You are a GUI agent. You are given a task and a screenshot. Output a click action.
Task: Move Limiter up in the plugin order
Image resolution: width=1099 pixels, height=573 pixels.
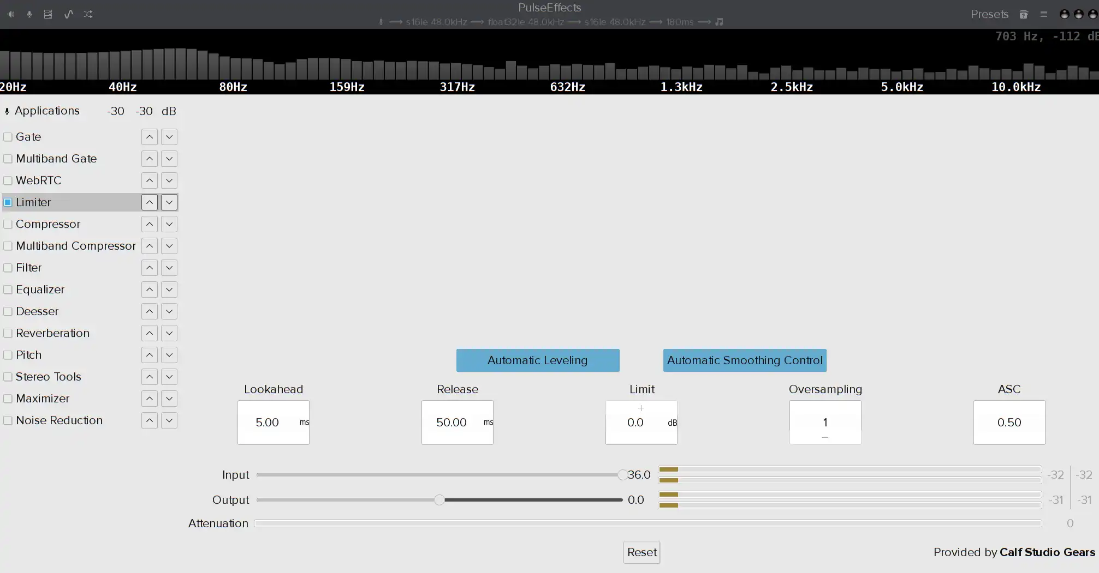(x=150, y=202)
